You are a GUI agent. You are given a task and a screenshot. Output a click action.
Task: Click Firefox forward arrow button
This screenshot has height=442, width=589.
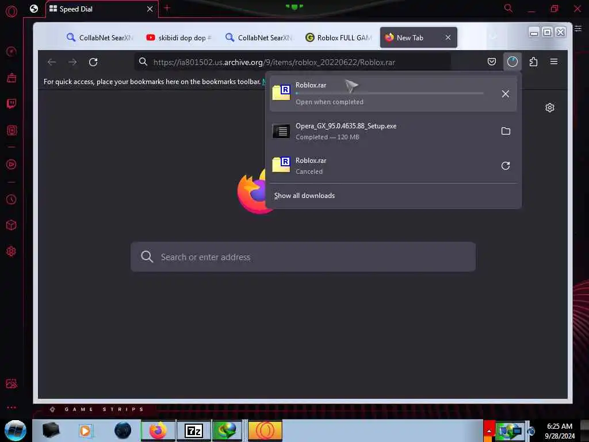point(72,62)
